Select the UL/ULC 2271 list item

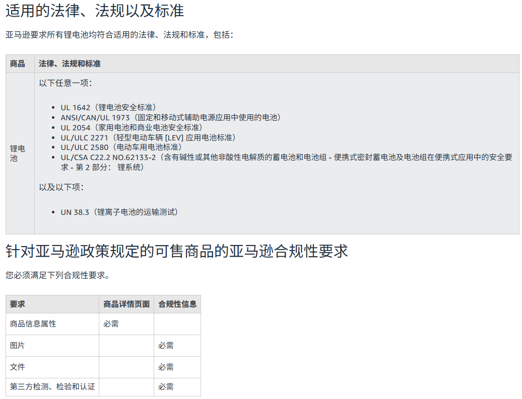pyautogui.click(x=148, y=137)
